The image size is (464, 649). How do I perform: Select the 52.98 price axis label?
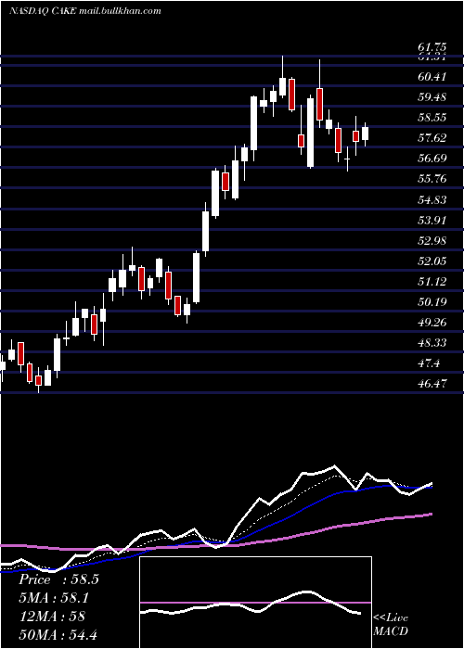point(432,240)
